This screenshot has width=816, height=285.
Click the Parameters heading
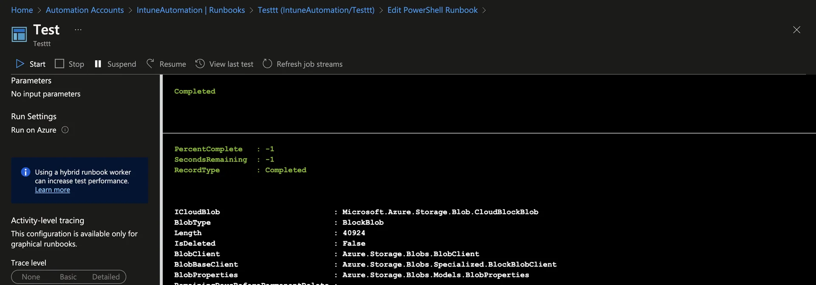coord(31,81)
